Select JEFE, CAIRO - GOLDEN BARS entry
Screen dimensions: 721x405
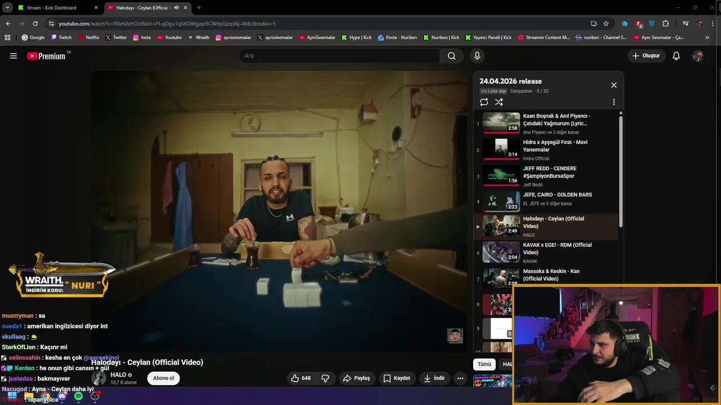pos(546,201)
